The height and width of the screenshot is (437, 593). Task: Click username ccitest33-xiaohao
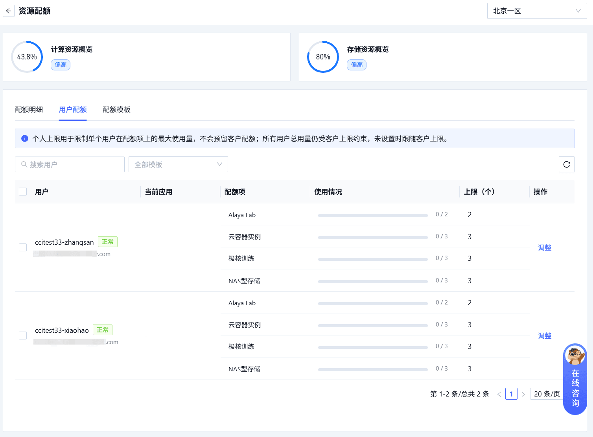62,330
